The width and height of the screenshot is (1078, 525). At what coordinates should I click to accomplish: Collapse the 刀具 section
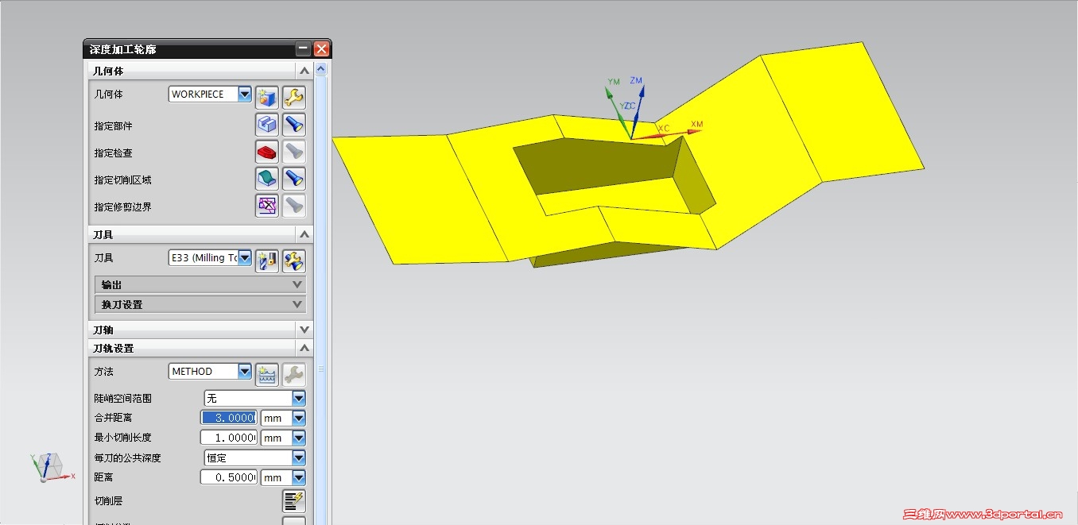coord(304,234)
